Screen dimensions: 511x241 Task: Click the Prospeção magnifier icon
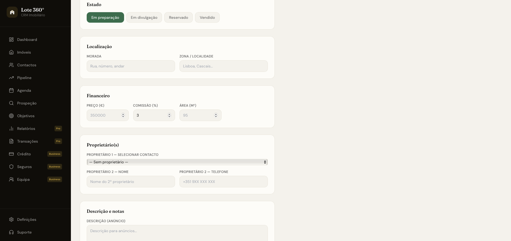click(x=11, y=103)
